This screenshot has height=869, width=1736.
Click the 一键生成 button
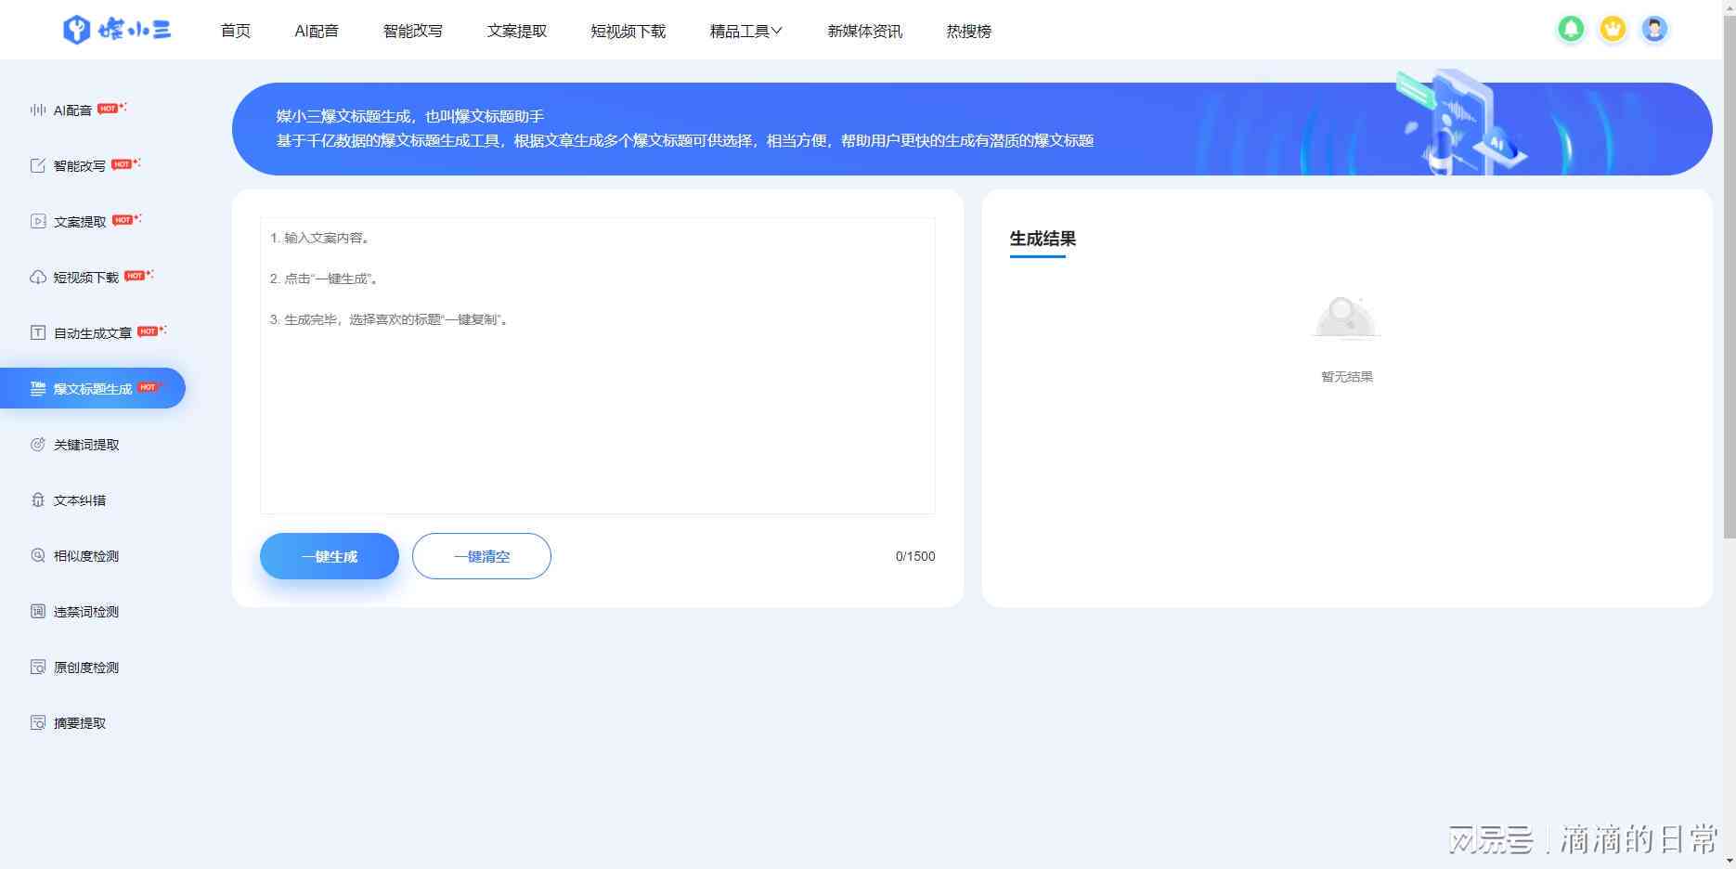tap(330, 556)
